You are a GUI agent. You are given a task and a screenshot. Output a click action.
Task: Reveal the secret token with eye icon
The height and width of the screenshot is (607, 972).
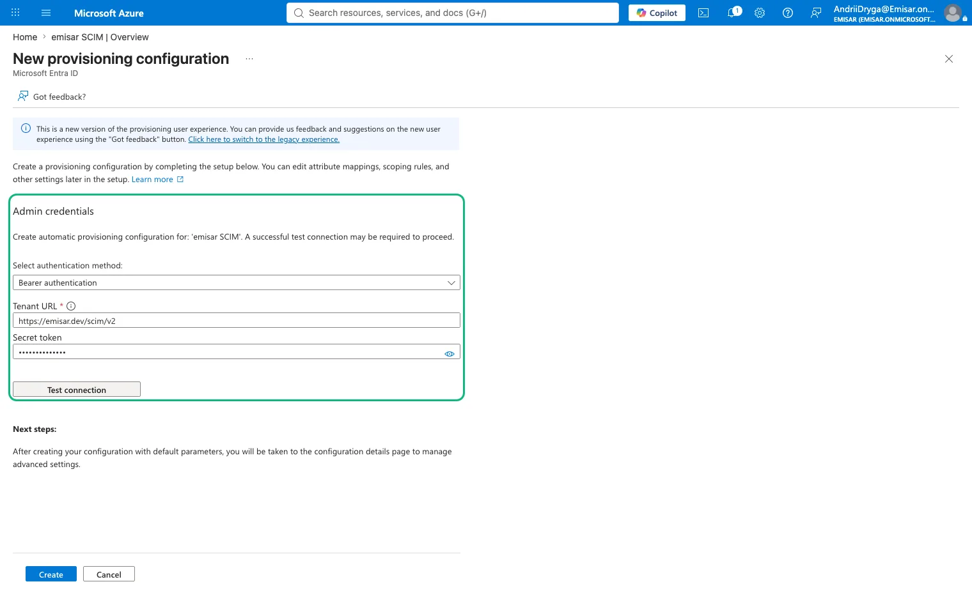(450, 353)
